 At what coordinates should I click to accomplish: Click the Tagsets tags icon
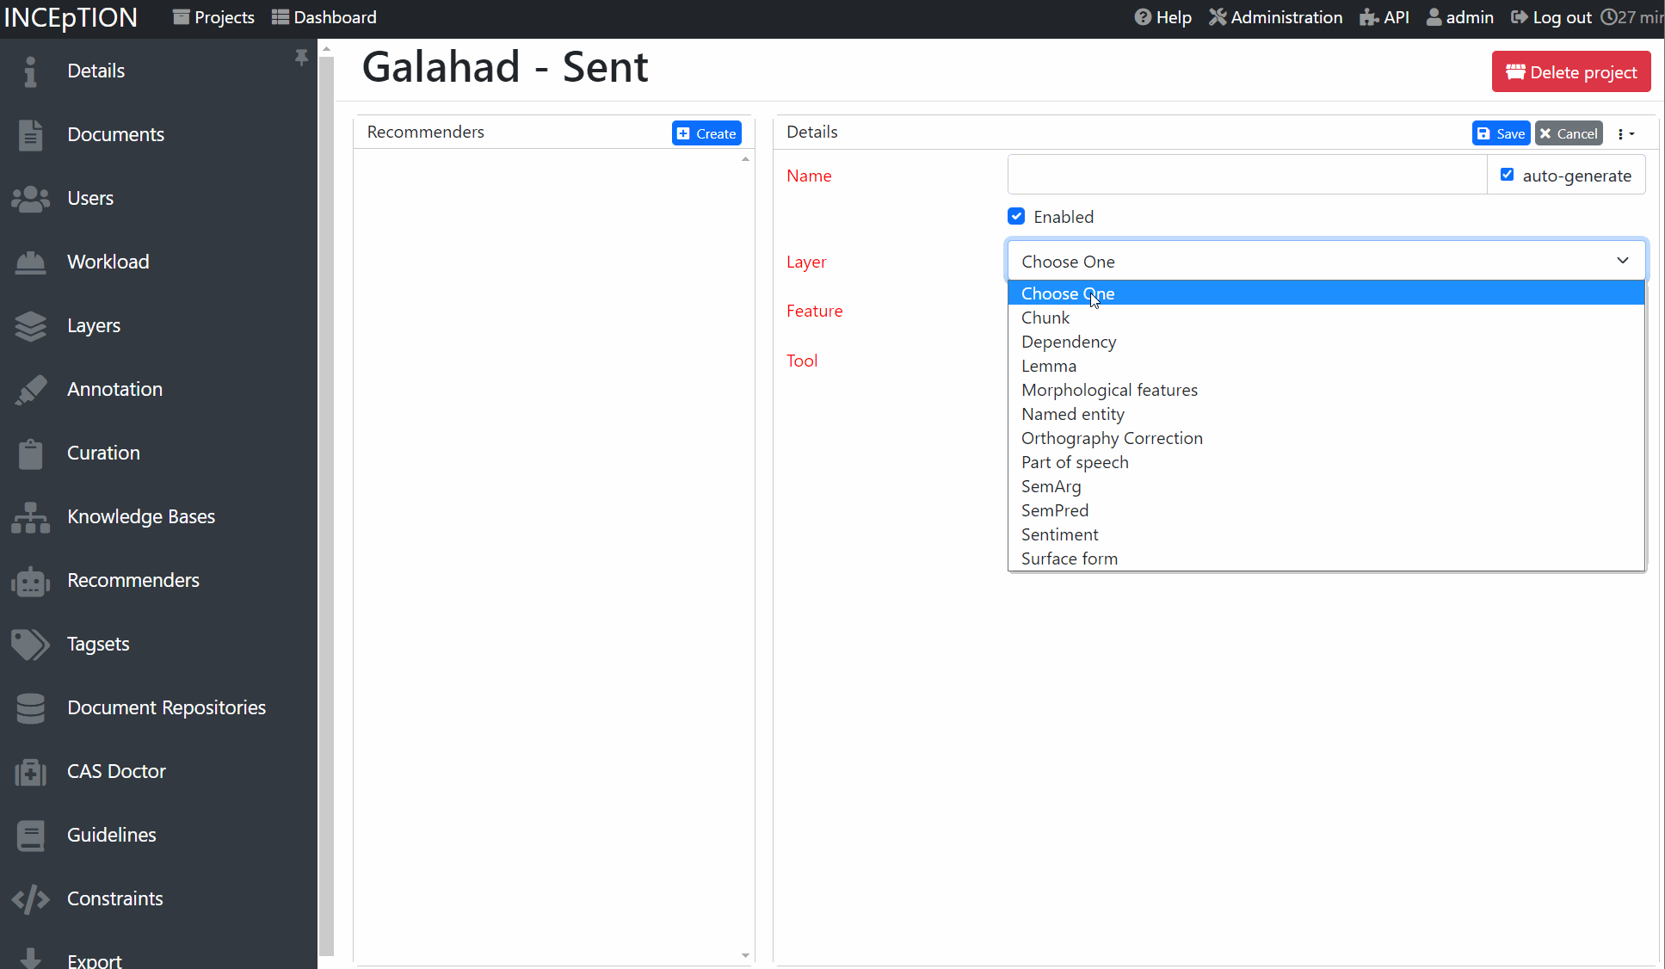(31, 645)
